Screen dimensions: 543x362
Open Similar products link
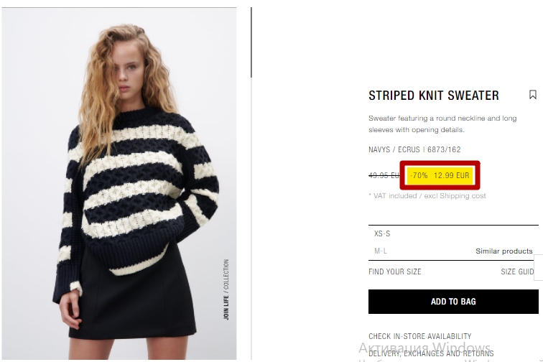[x=504, y=251]
